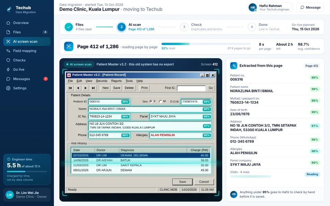Screen dimensions: 330x206
Task: Click Dr. Lim Wei Jie avatar
Action: (10, 195)
